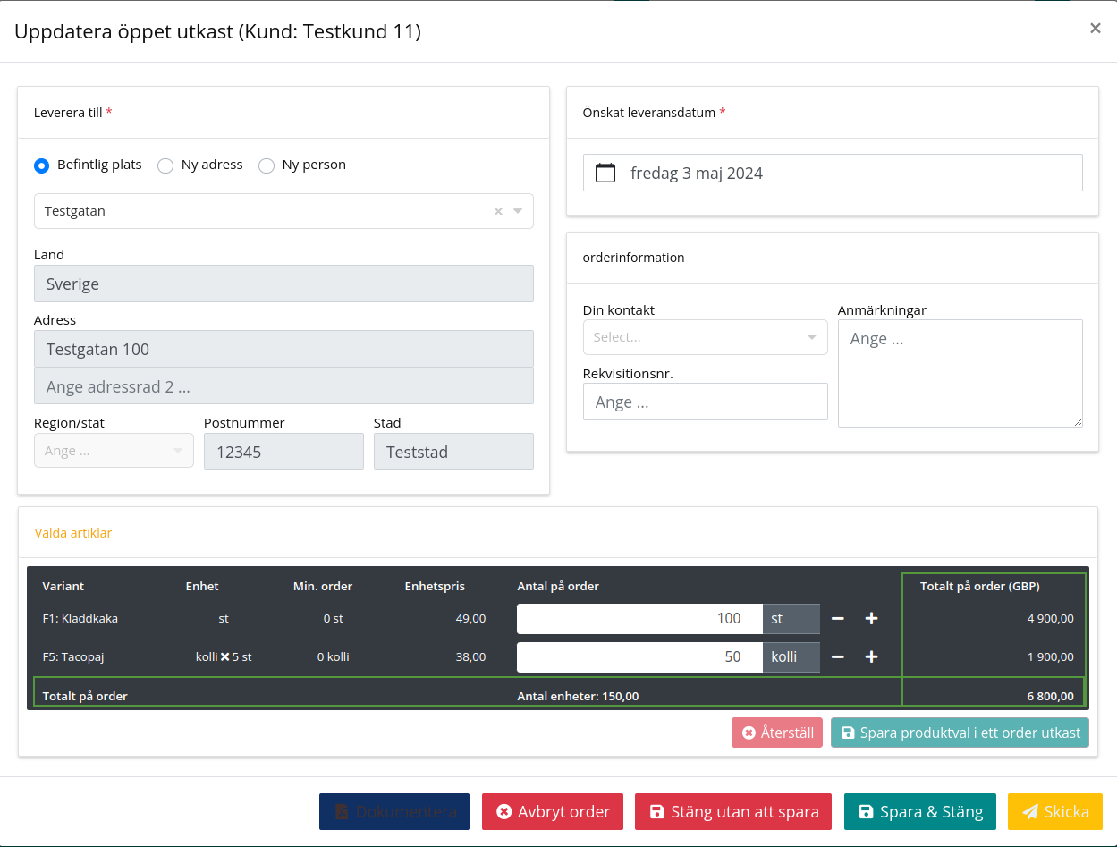
Task: Decrease Kladdkaka quantity with minus icon
Action: coord(837,618)
